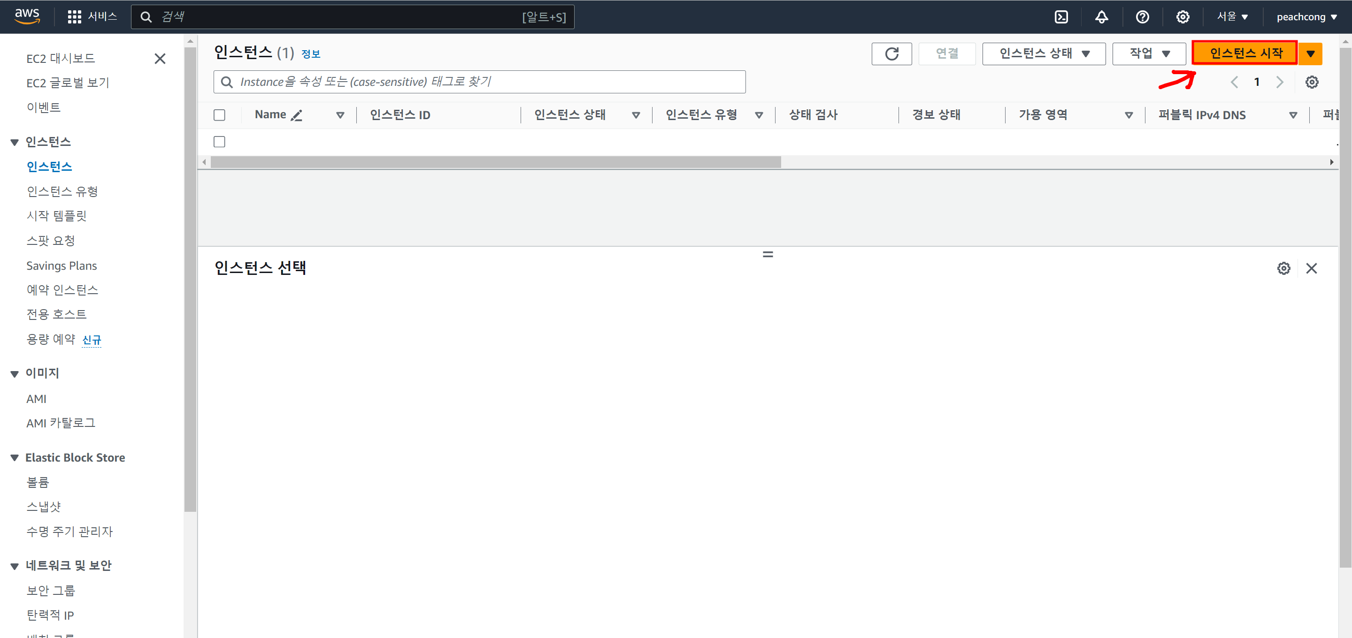Open Seoul region selector
Screen dimensions: 1352x638
point(1232,17)
